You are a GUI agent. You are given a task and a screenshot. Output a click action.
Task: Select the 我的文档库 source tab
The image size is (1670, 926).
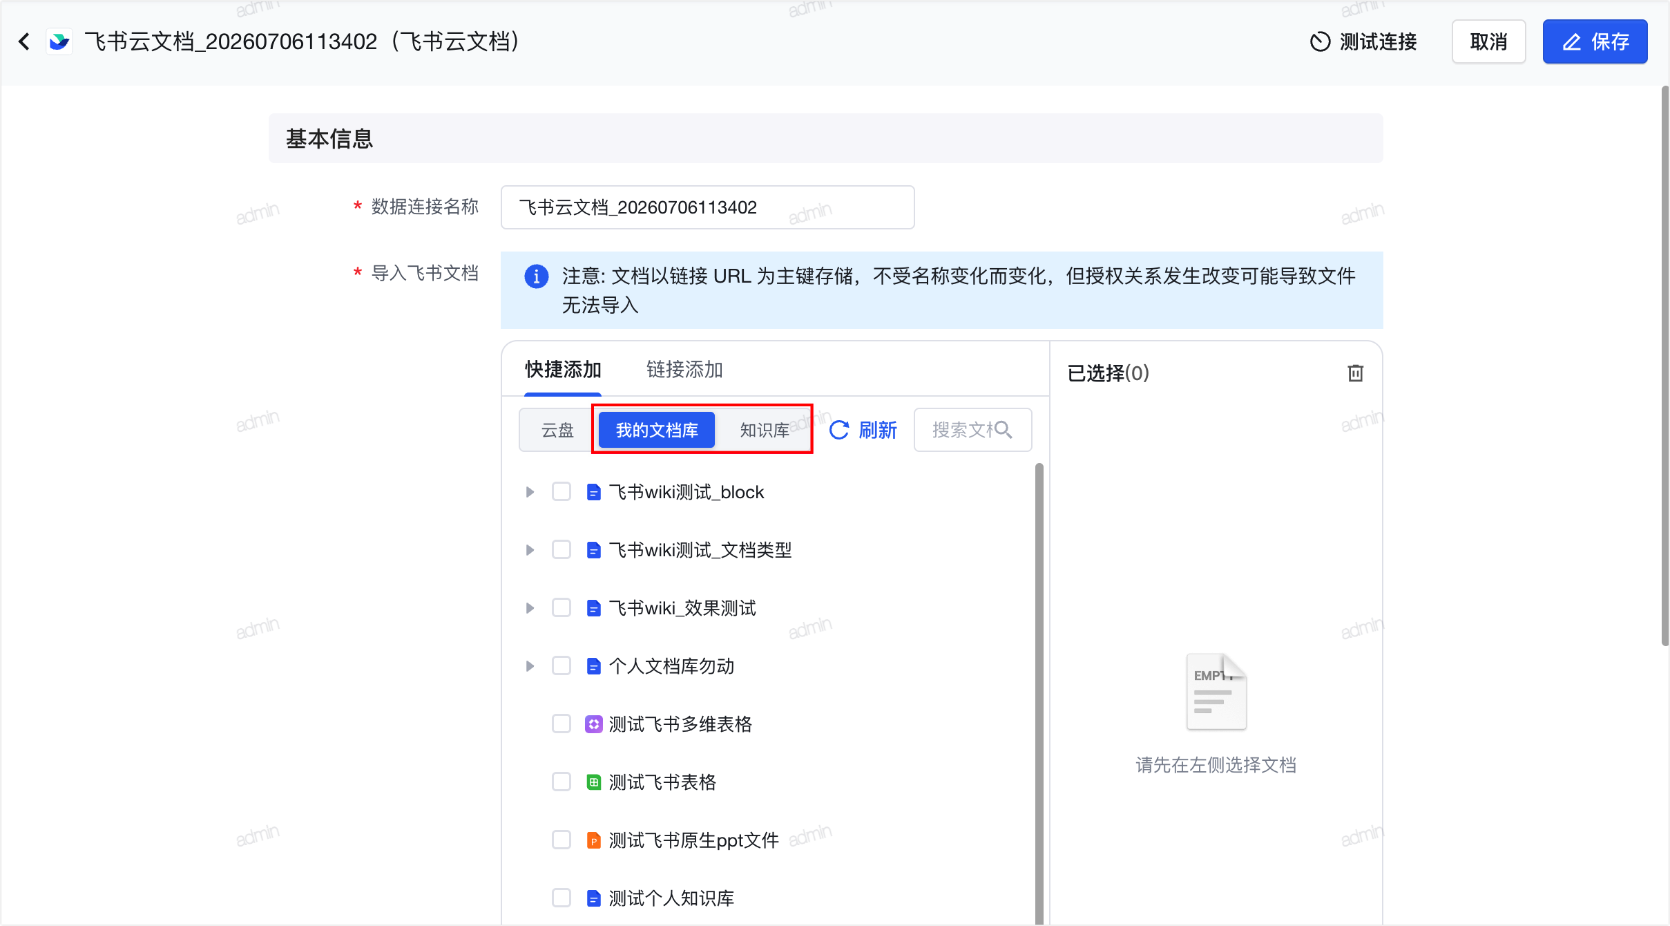tap(657, 430)
